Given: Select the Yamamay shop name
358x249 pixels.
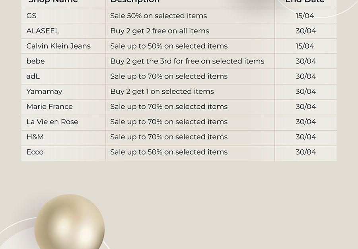Looking at the screenshot, I should tap(44, 91).
